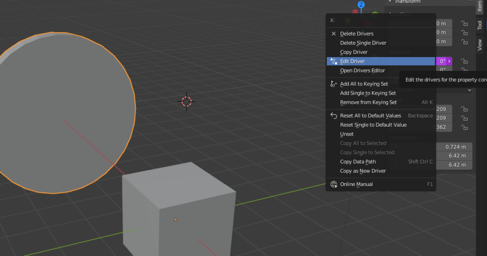The width and height of the screenshot is (487, 256).
Task: Click the X icon beside Delete Drivers
Action: click(x=333, y=34)
